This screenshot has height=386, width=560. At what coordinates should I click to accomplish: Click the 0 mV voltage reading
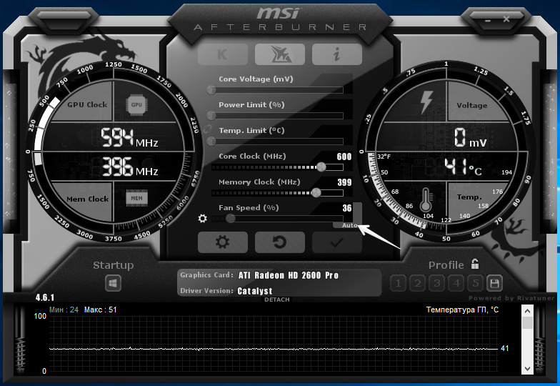click(x=470, y=138)
